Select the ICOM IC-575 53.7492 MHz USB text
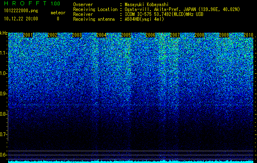This screenshot has width=257, height=163. tap(164, 14)
